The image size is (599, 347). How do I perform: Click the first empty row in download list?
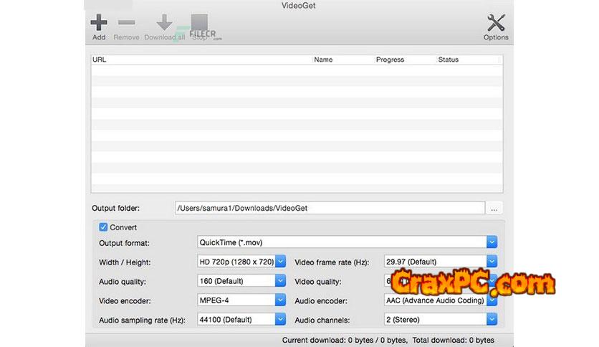pos(297,70)
